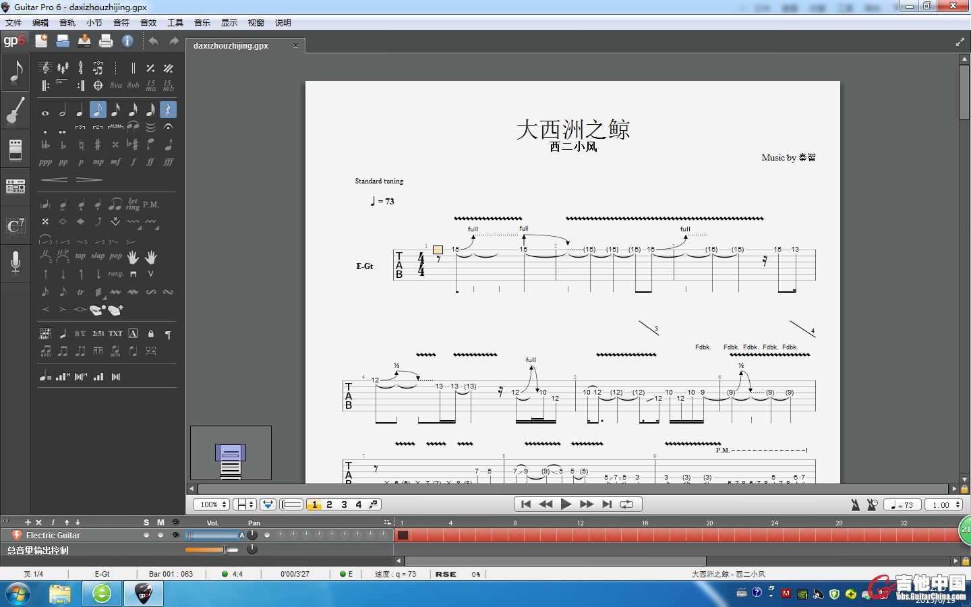Expand score view with top-right arrow

960,42
